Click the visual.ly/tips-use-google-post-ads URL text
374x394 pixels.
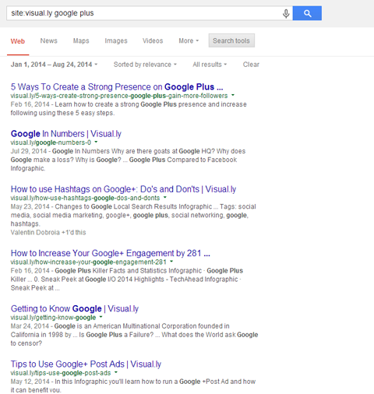61,373
